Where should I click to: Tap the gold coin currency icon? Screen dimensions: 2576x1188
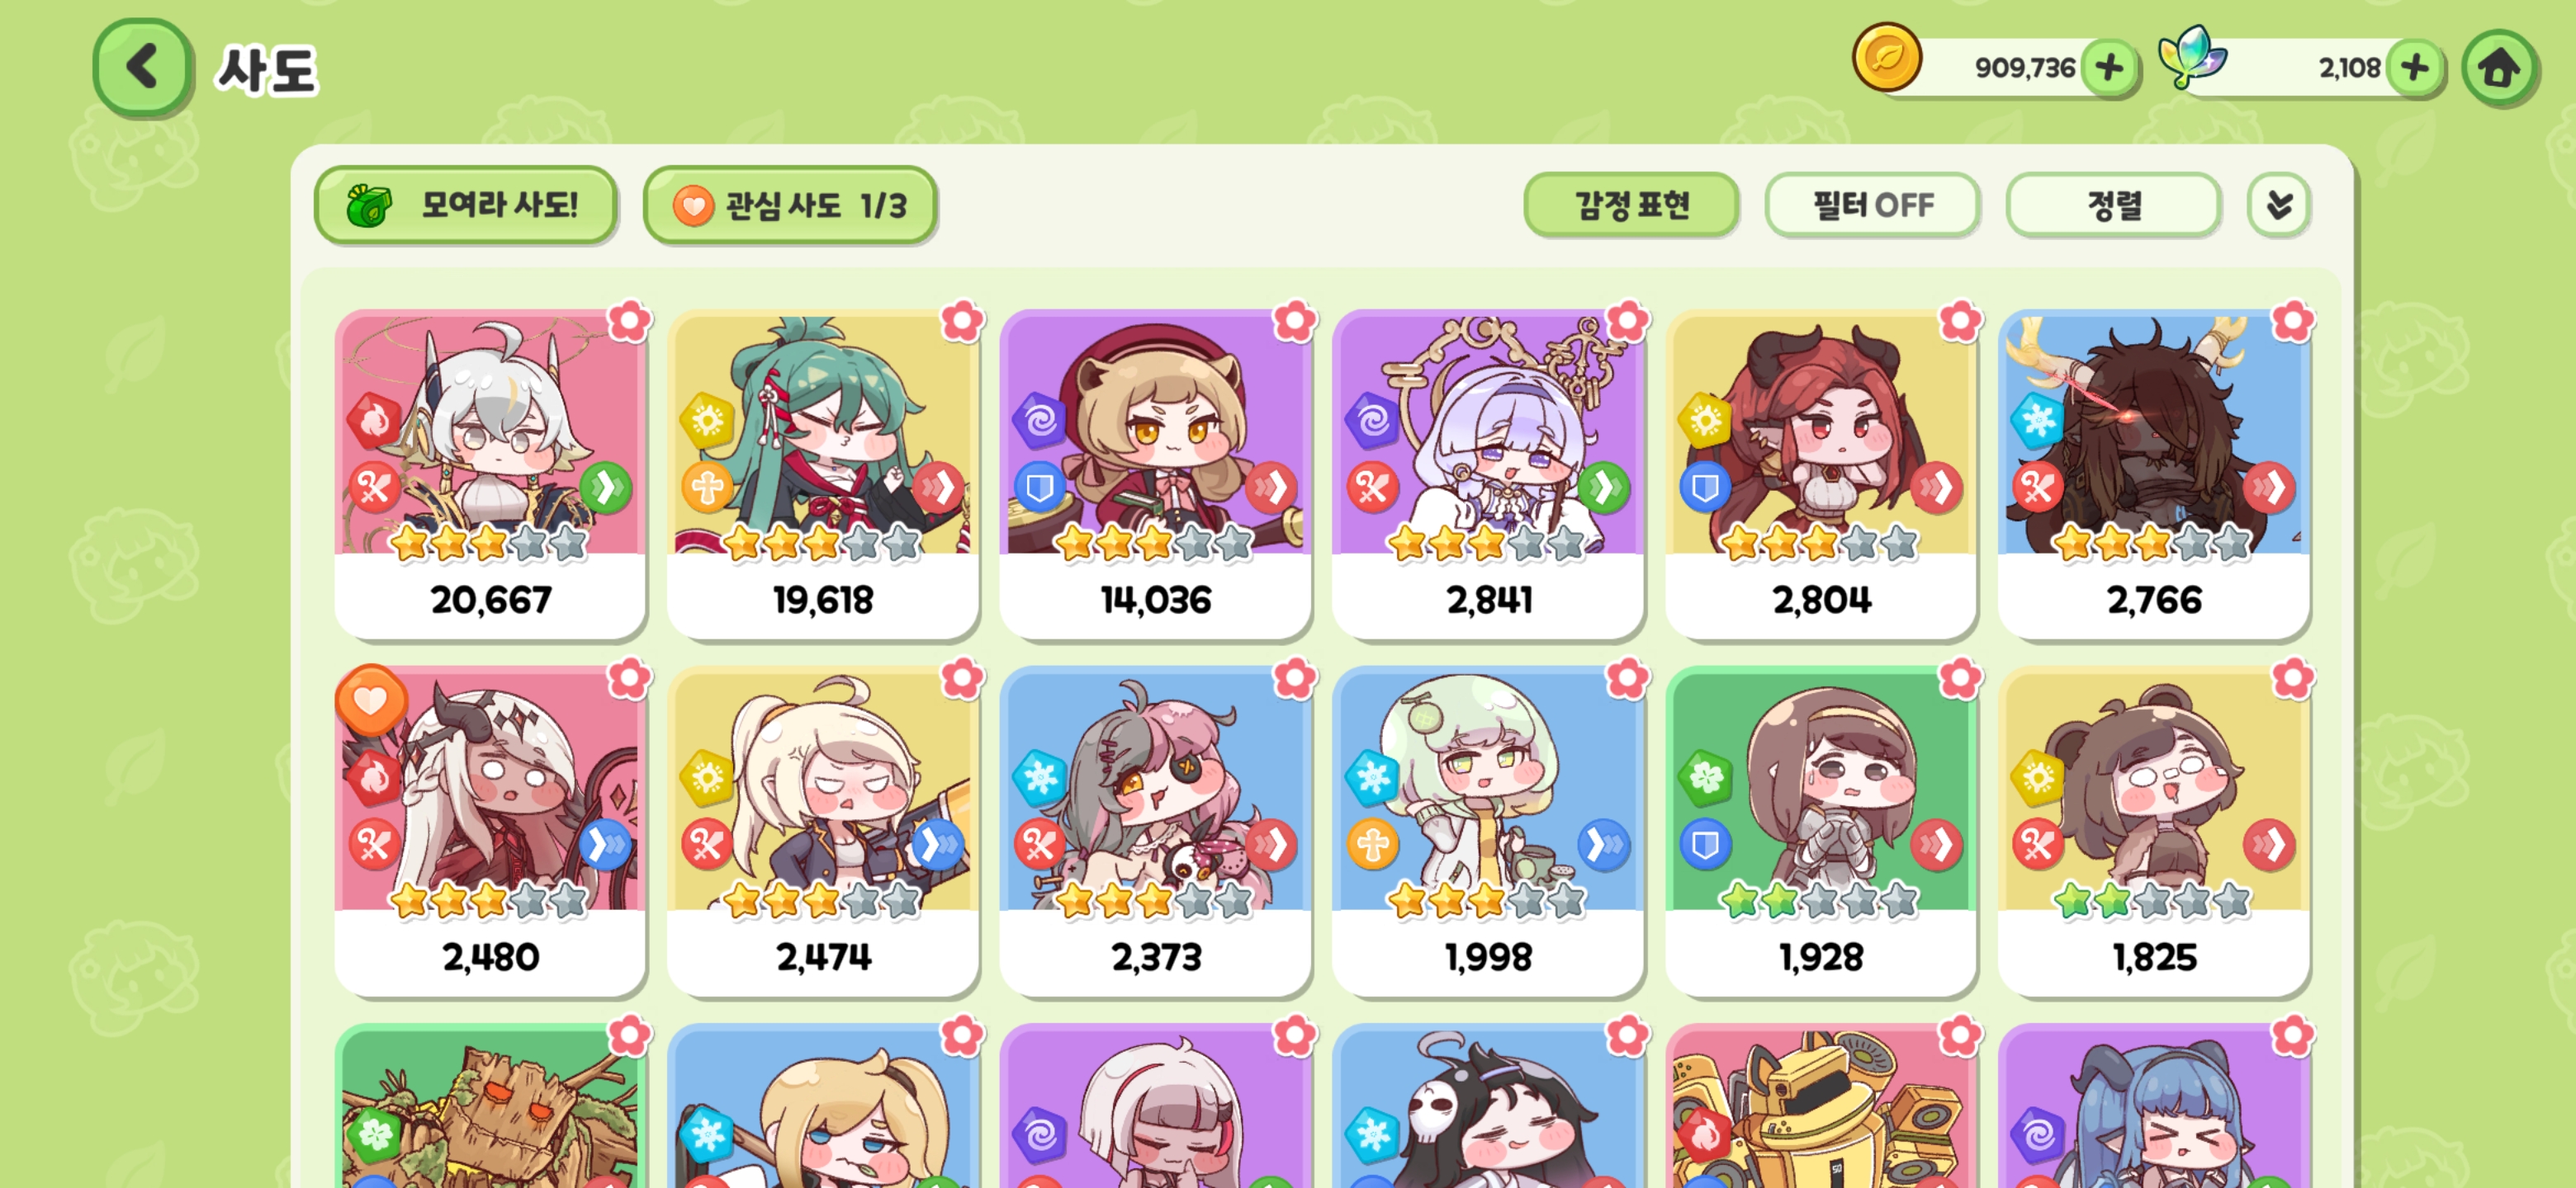[x=1886, y=58]
